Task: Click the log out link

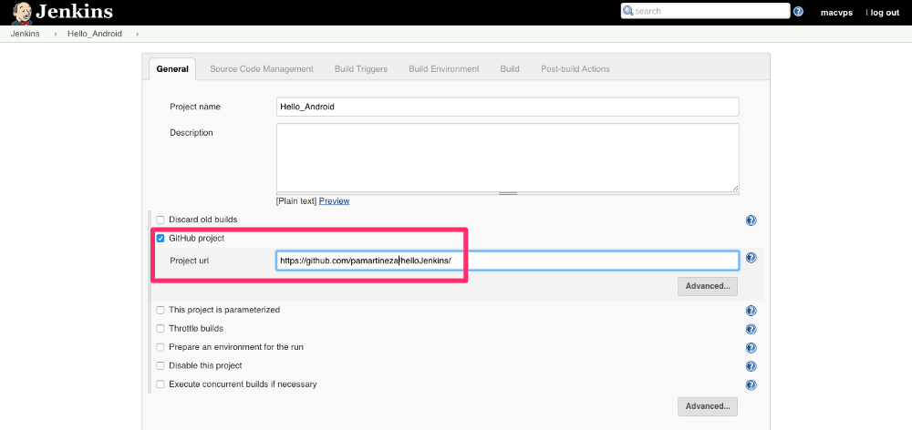Action: [x=884, y=13]
